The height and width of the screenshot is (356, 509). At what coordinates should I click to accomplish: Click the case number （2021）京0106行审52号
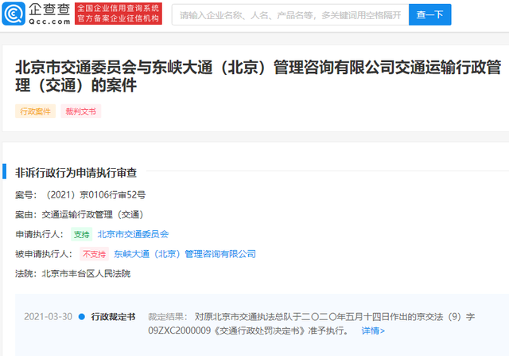94,194
